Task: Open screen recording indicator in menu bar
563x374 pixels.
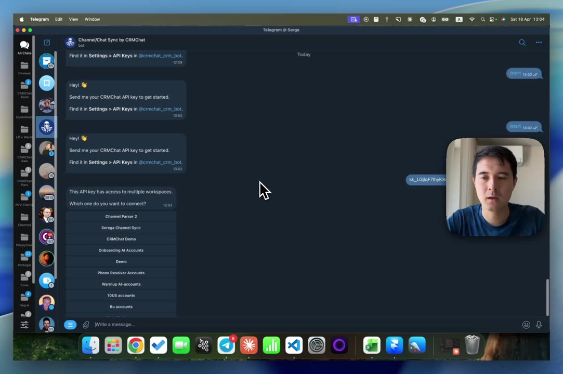Action: (x=366, y=19)
